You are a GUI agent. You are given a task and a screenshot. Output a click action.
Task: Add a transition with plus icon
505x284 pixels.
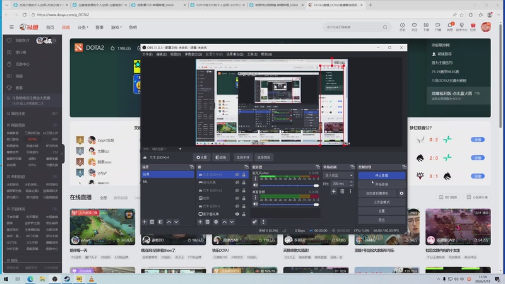(x=334, y=191)
